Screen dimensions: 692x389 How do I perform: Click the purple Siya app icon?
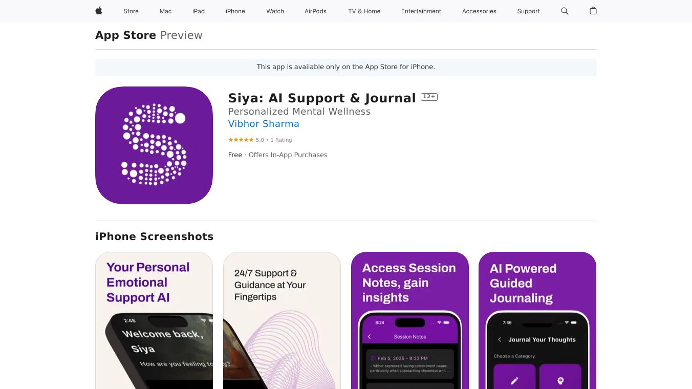(x=154, y=145)
